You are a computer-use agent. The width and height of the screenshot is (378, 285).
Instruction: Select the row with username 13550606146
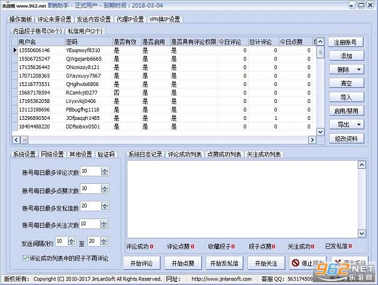[x=164, y=50]
